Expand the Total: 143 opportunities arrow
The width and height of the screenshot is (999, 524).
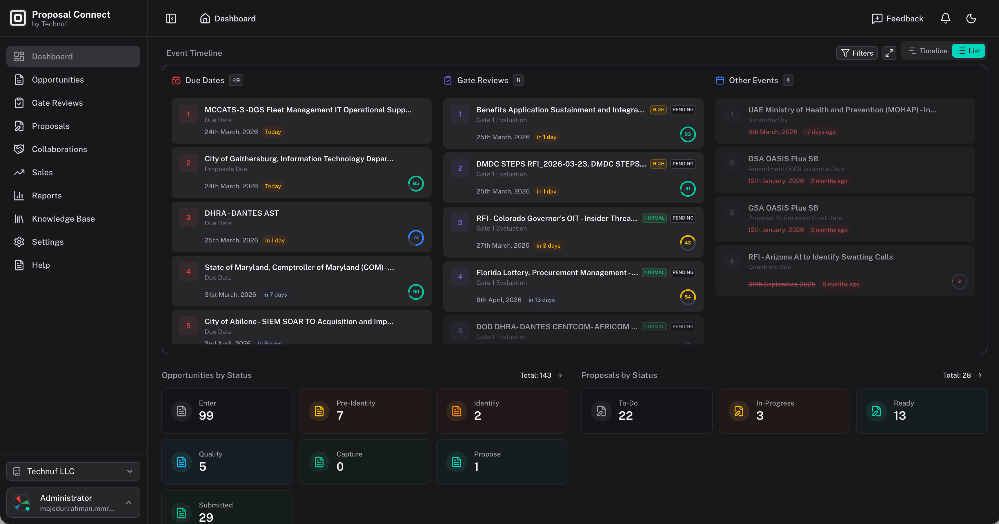coord(560,375)
